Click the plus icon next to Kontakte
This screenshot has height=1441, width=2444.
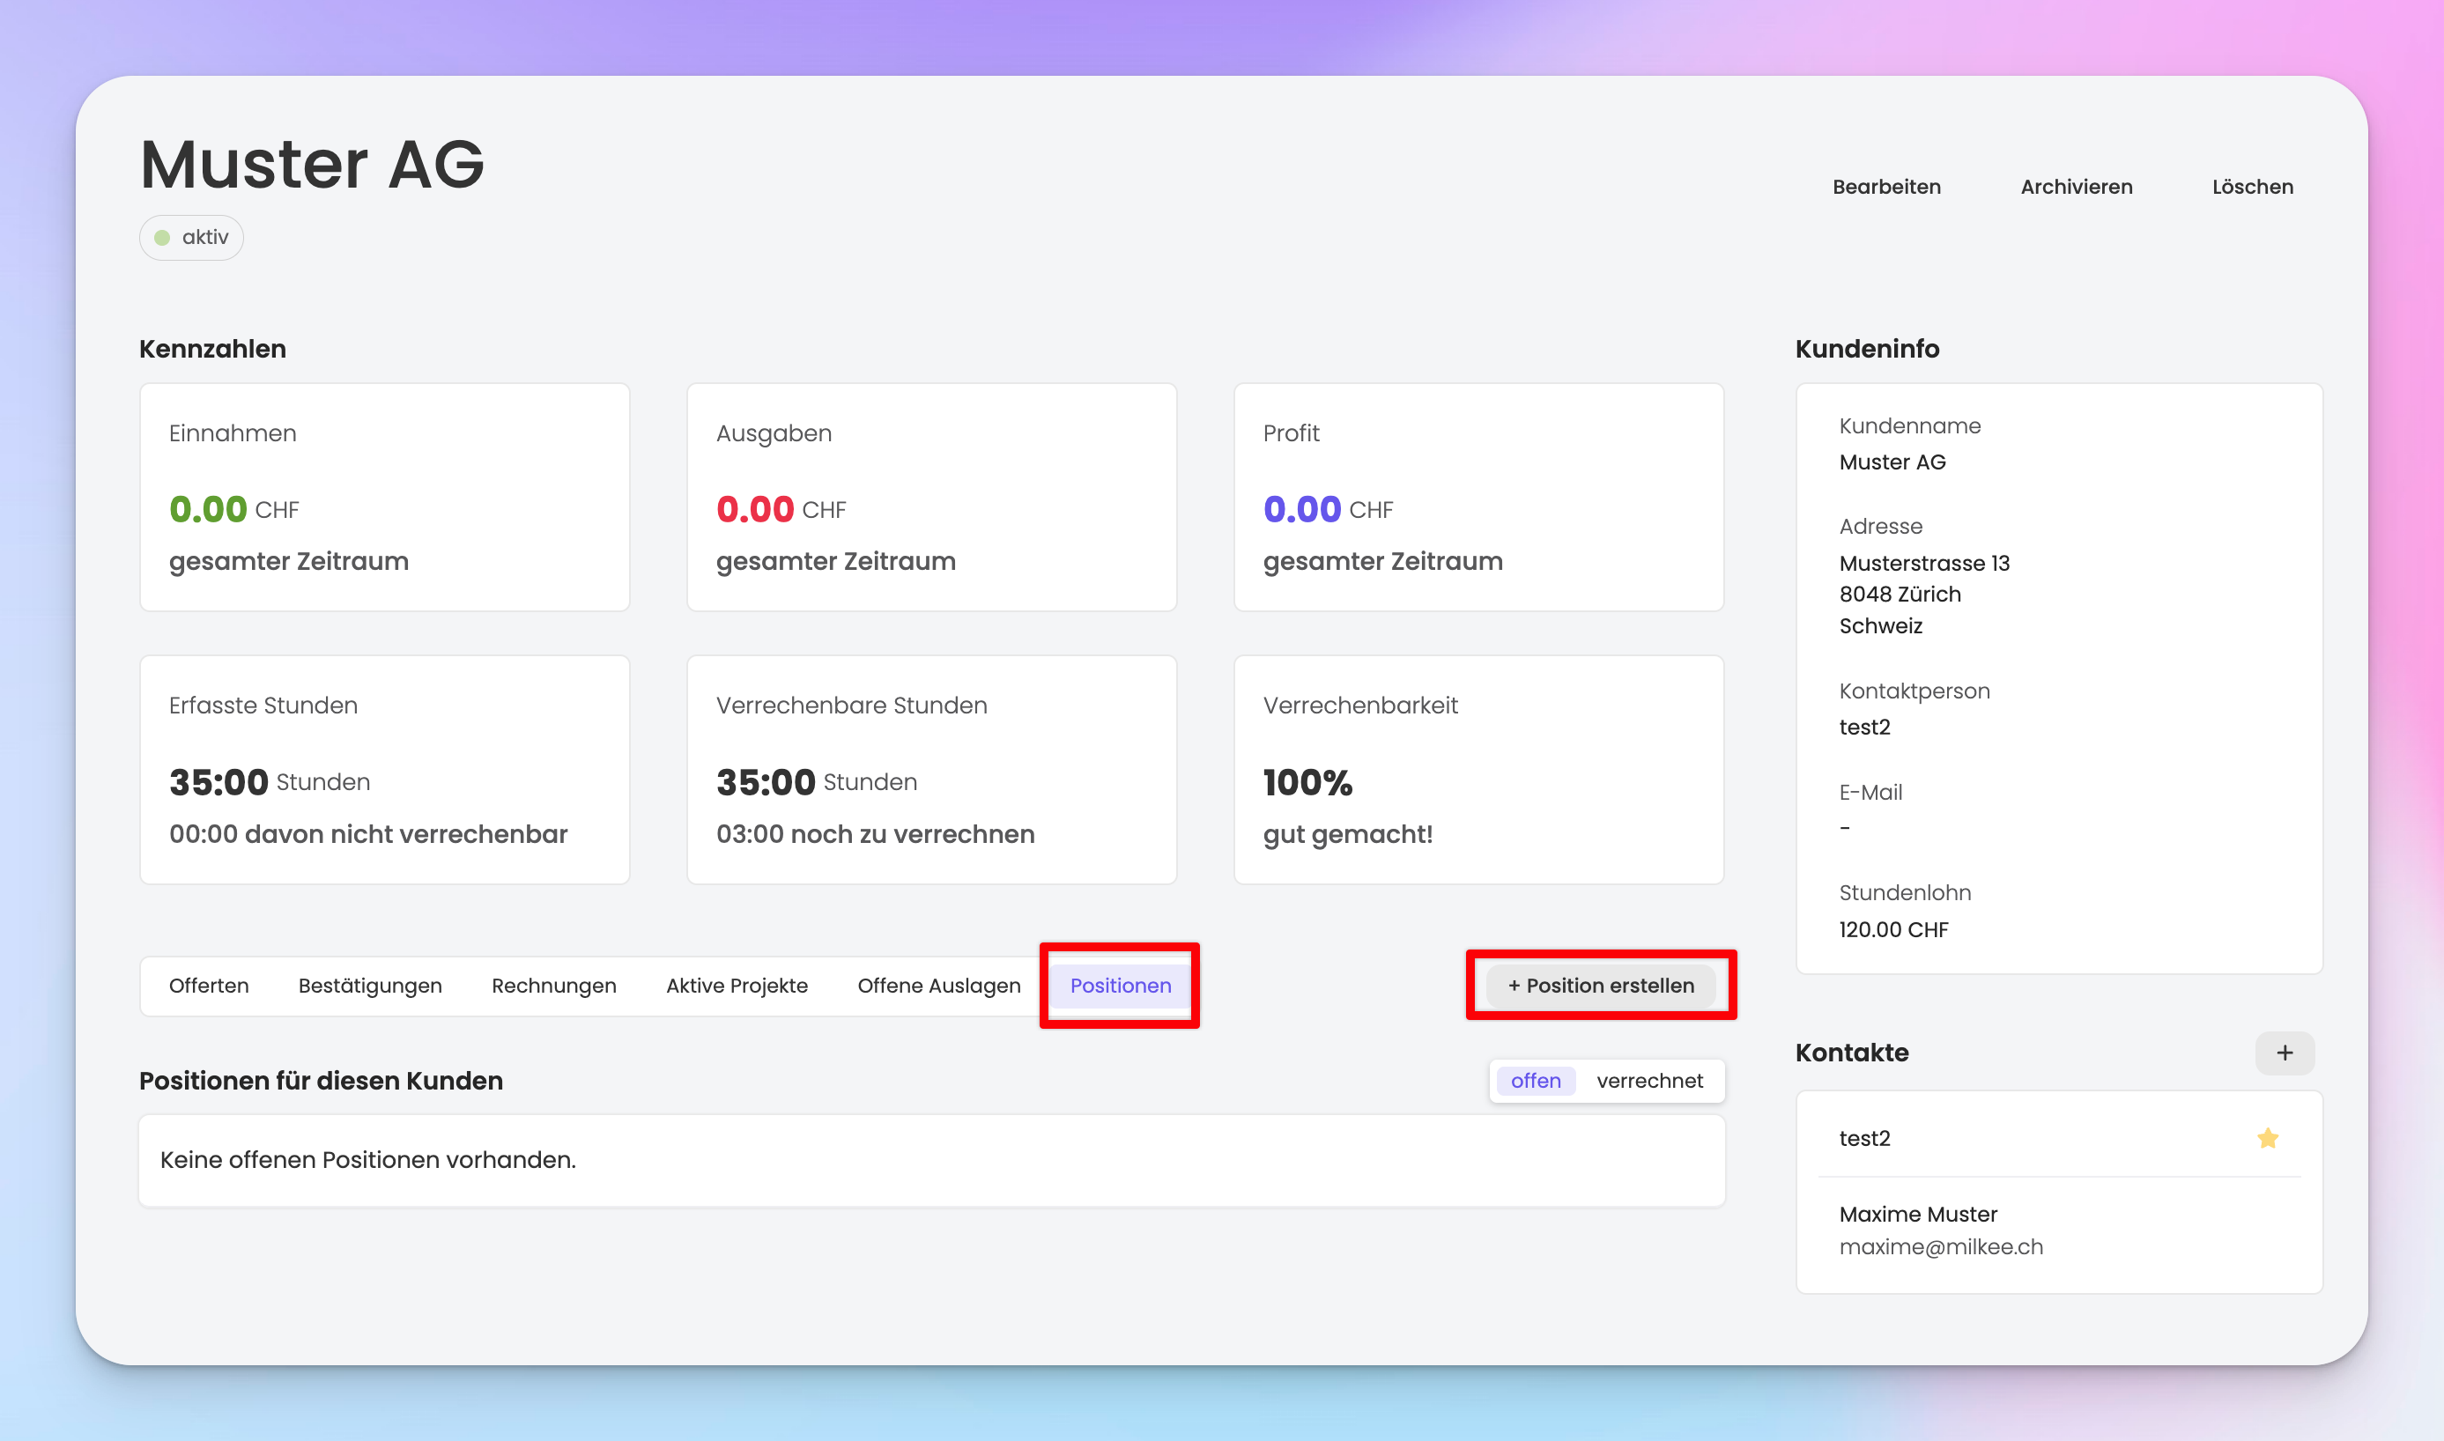tap(2284, 1053)
